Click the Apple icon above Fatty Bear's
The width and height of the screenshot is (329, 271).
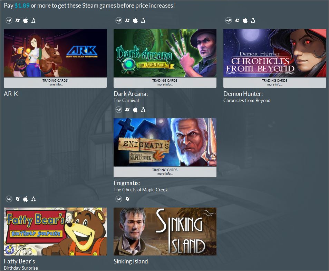pos(26,199)
